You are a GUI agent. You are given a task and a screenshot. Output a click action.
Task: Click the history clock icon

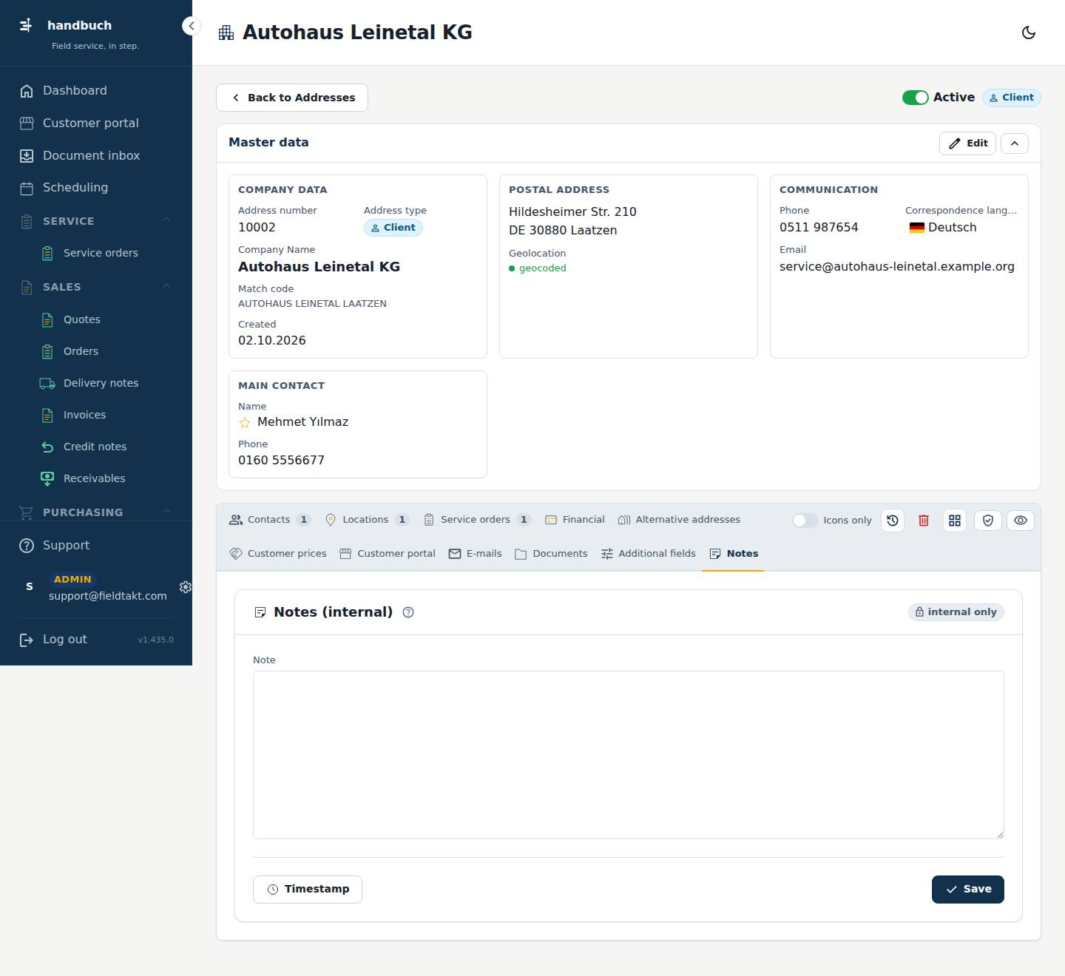point(893,521)
